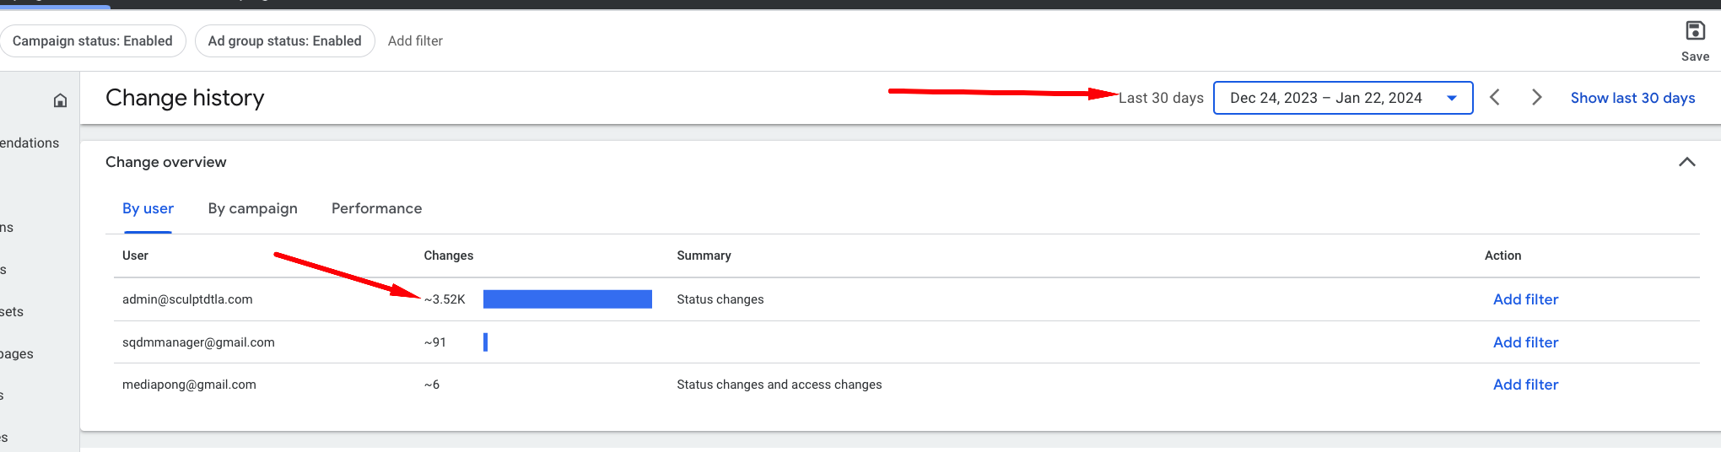
Task: Switch to the By user tab
Action: 148,208
